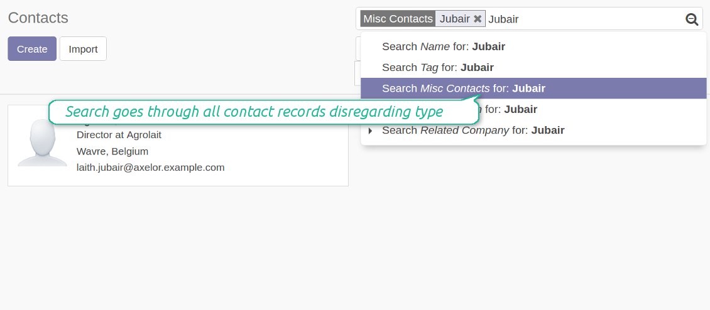Expand the Related Company search option
This screenshot has height=310, width=710.
[x=371, y=131]
